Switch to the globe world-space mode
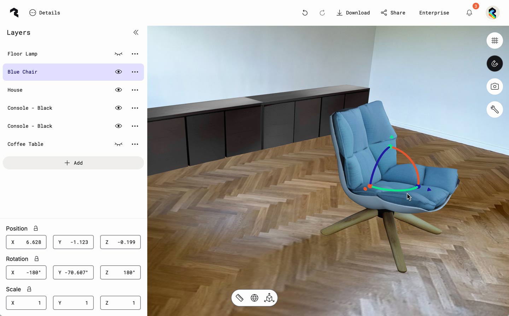509x316 pixels. pyautogui.click(x=255, y=298)
